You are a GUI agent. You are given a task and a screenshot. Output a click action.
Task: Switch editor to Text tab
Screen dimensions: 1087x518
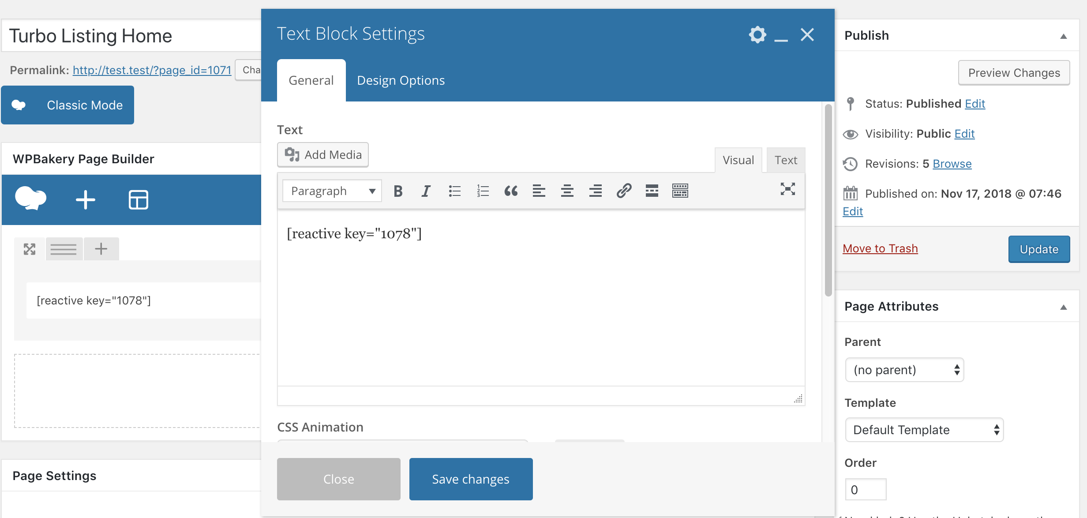pyautogui.click(x=786, y=160)
